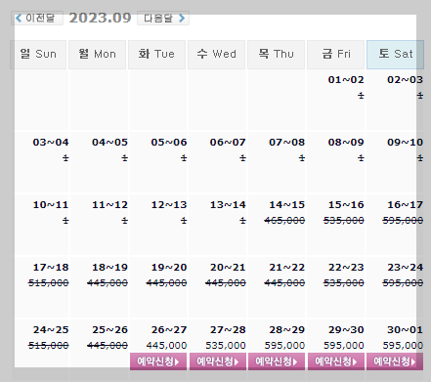Click price 595,000 under 30~01
Screen dimensions: 431x382
(403, 345)
